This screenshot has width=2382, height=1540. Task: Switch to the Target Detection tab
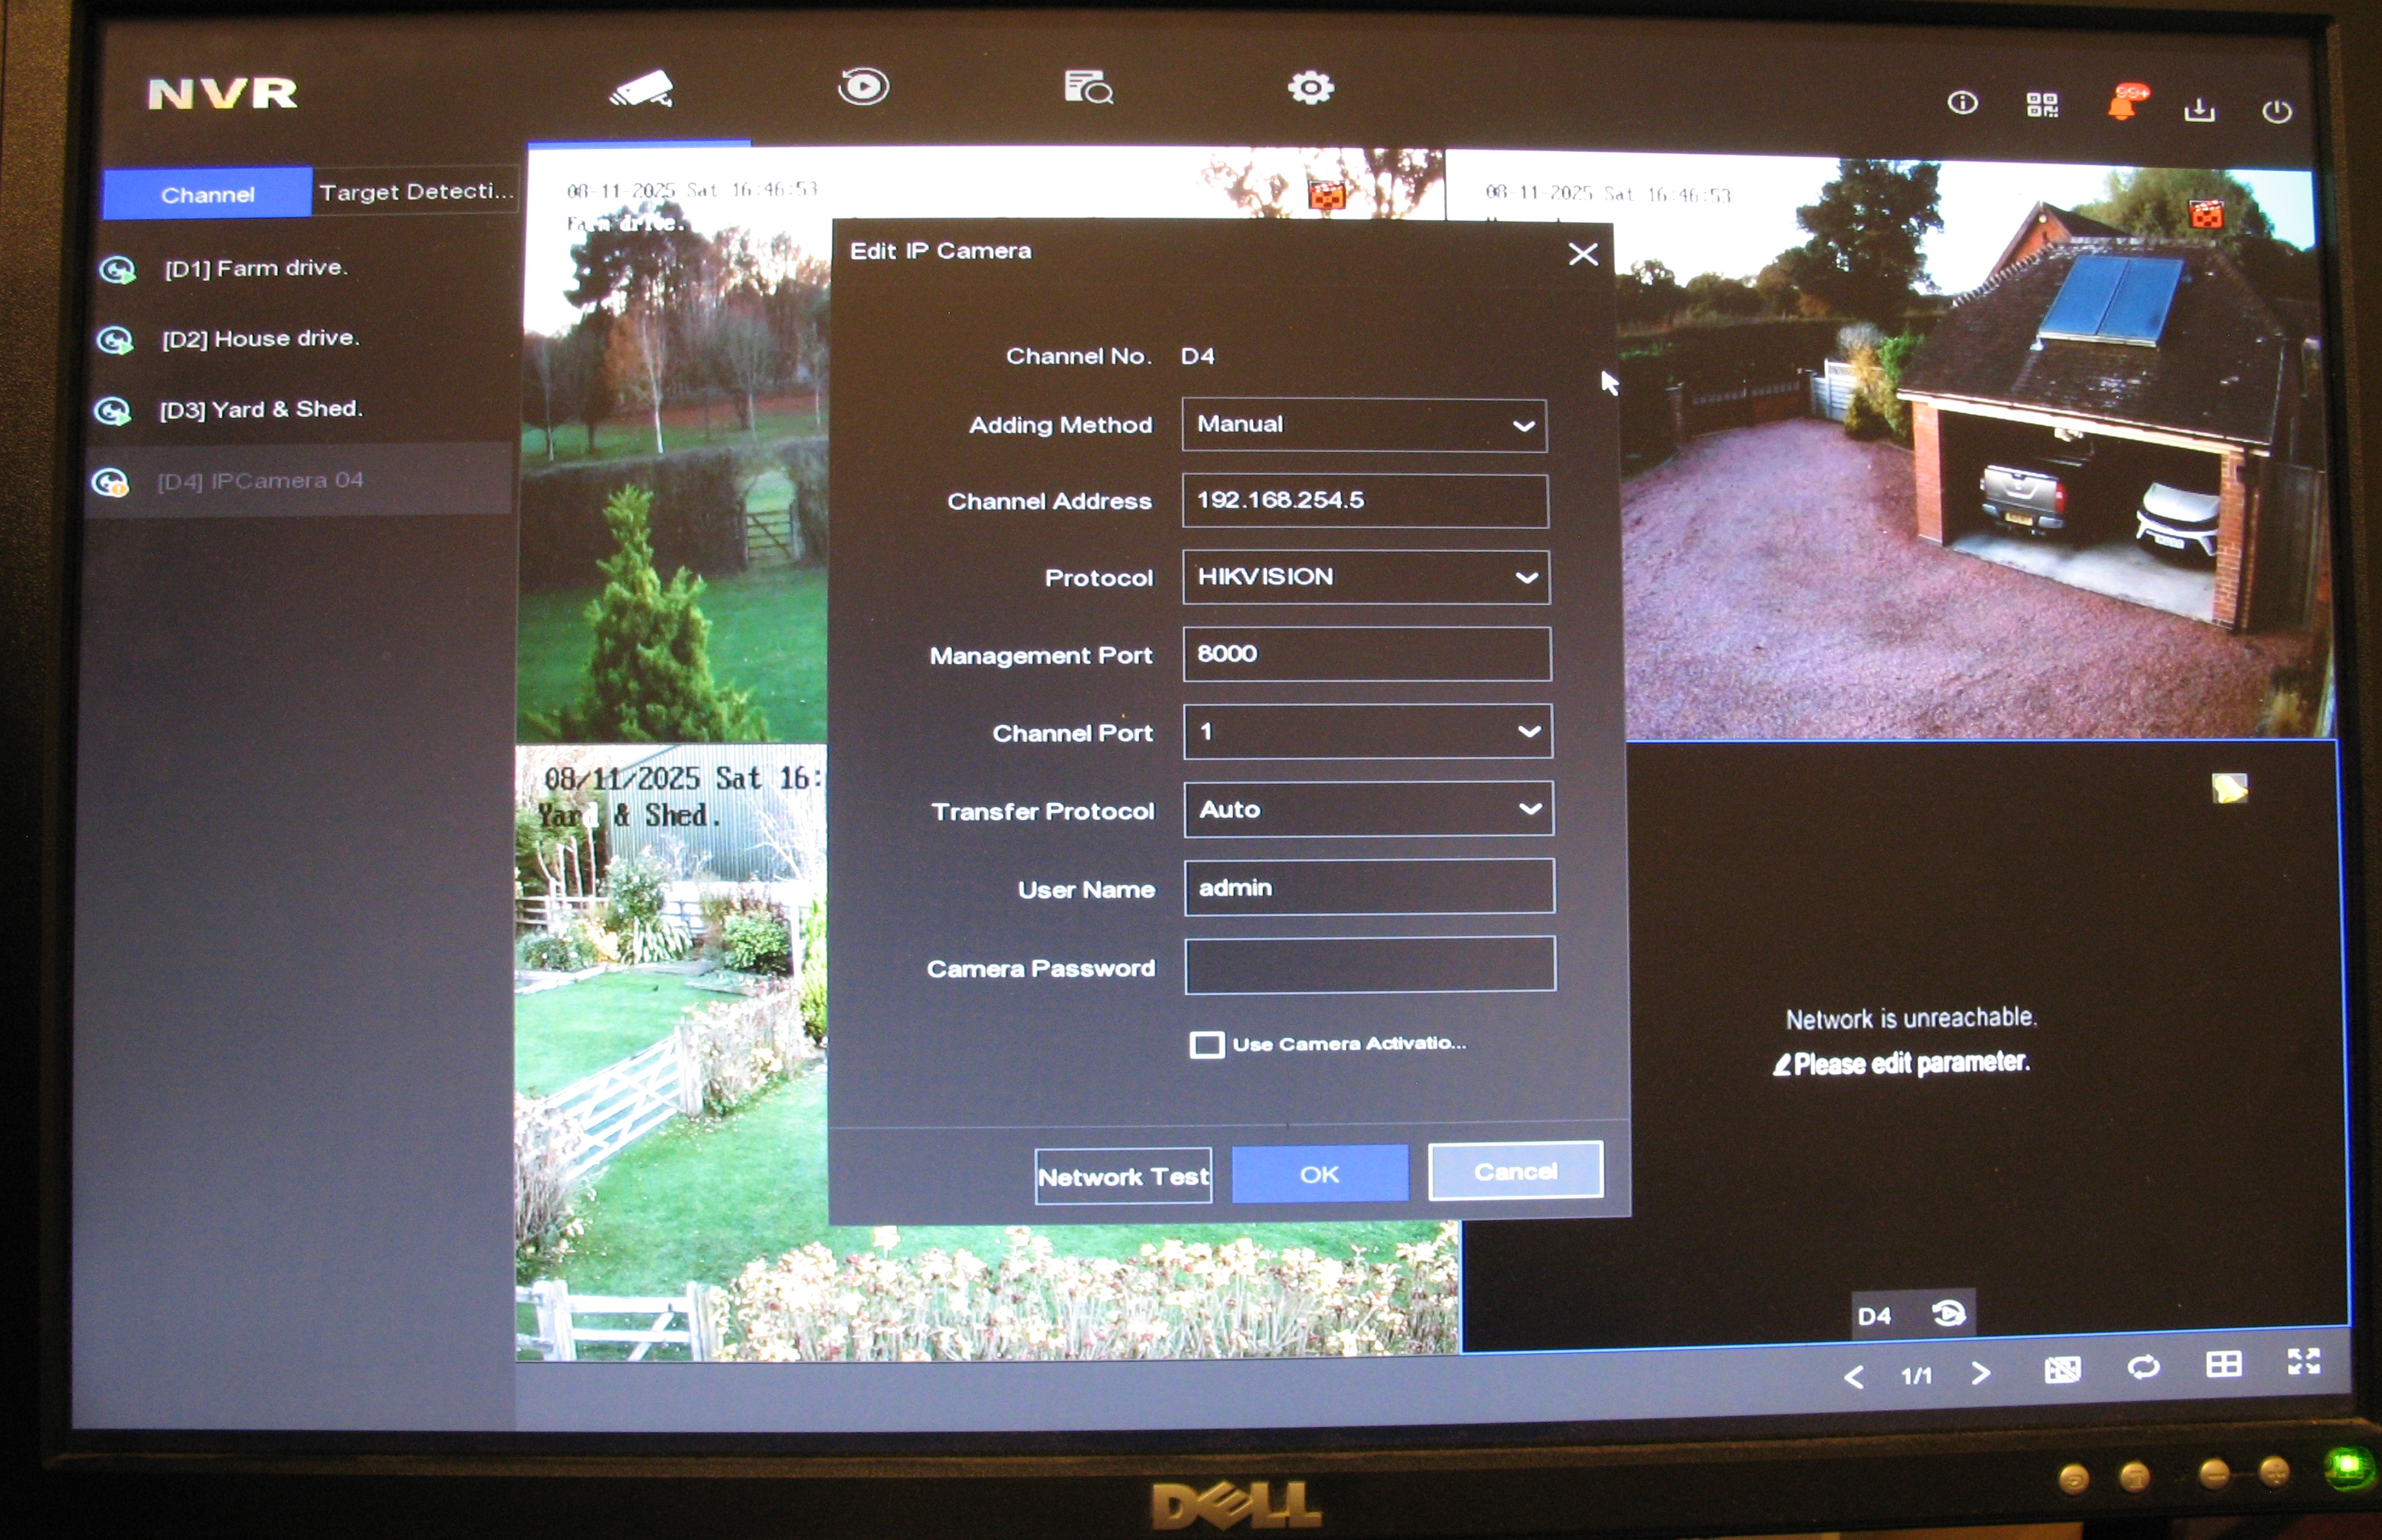tap(416, 191)
